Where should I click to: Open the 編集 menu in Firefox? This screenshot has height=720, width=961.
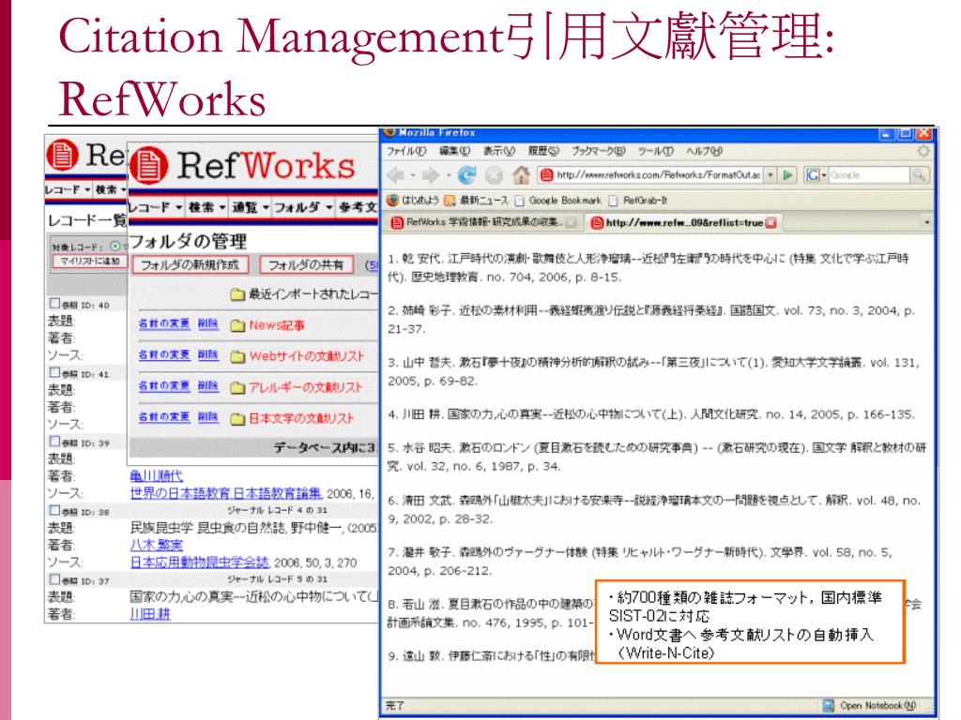click(x=455, y=151)
